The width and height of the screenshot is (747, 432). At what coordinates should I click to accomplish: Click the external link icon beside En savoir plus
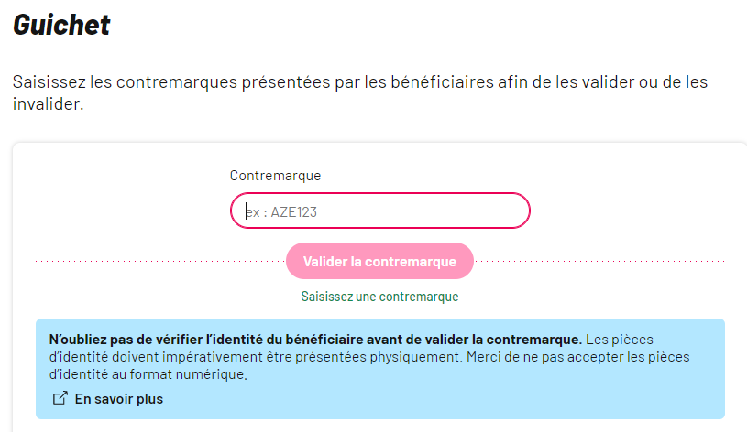pos(60,398)
